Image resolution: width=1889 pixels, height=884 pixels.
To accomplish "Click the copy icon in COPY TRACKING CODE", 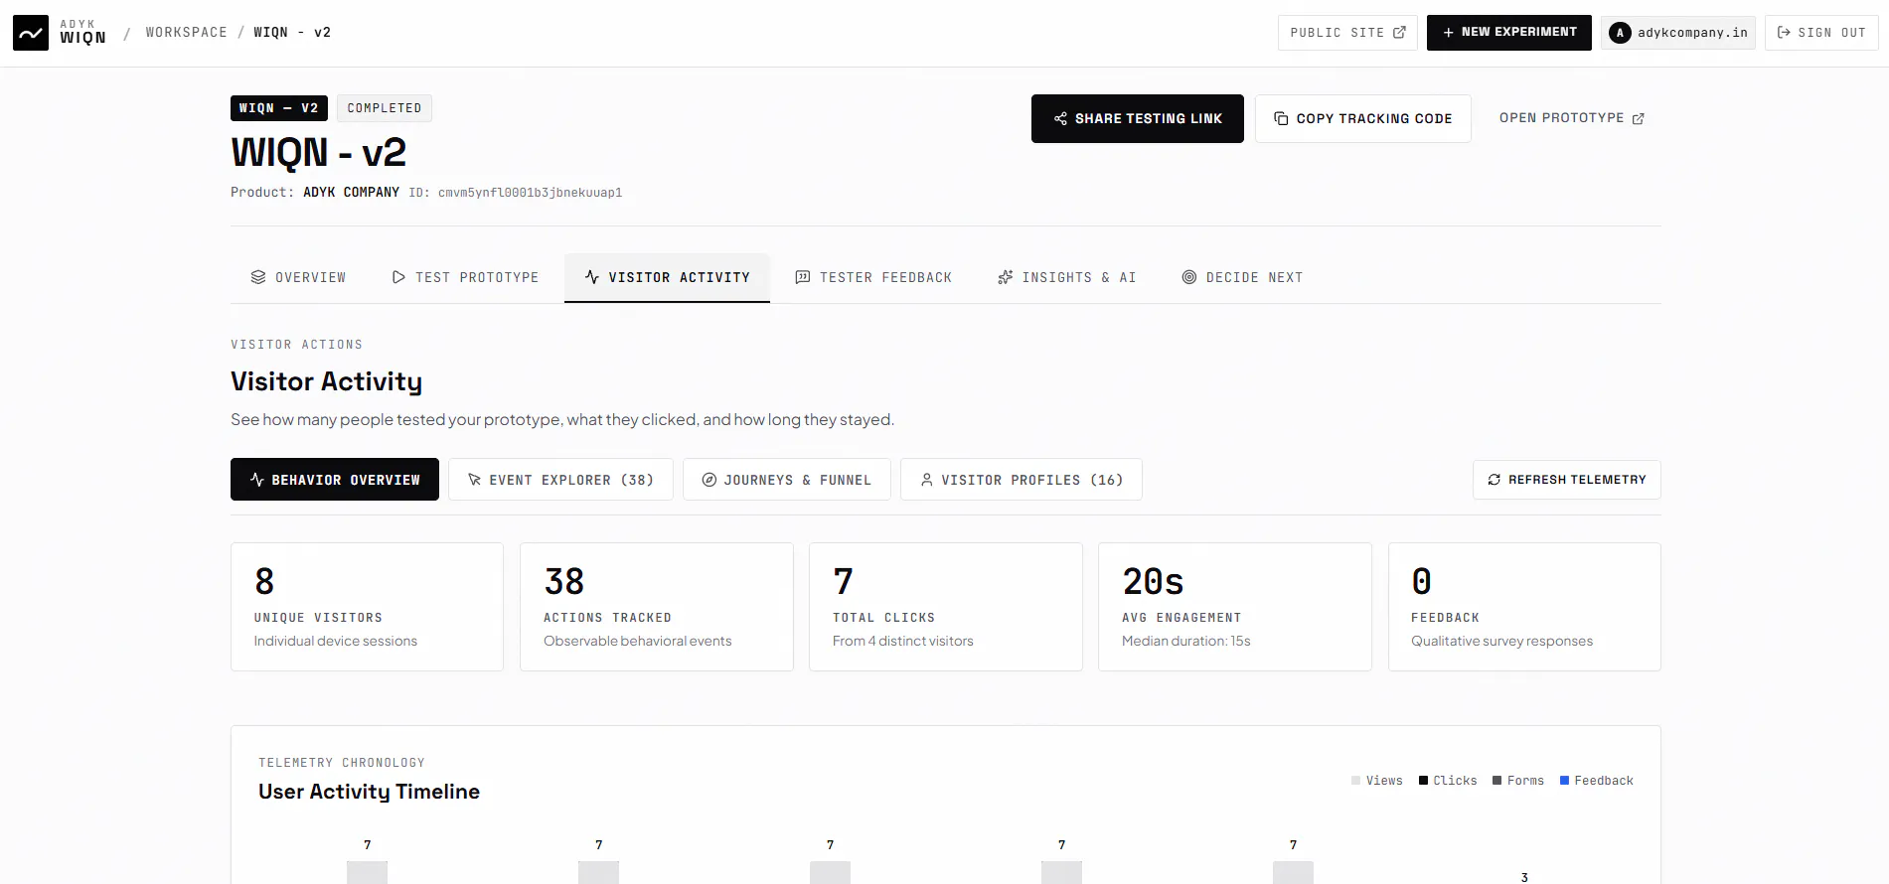I will pyautogui.click(x=1281, y=119).
